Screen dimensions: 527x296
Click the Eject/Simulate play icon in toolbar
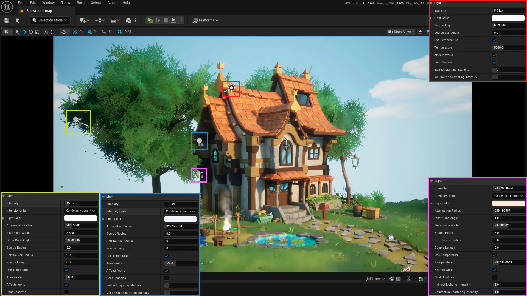coord(173,20)
